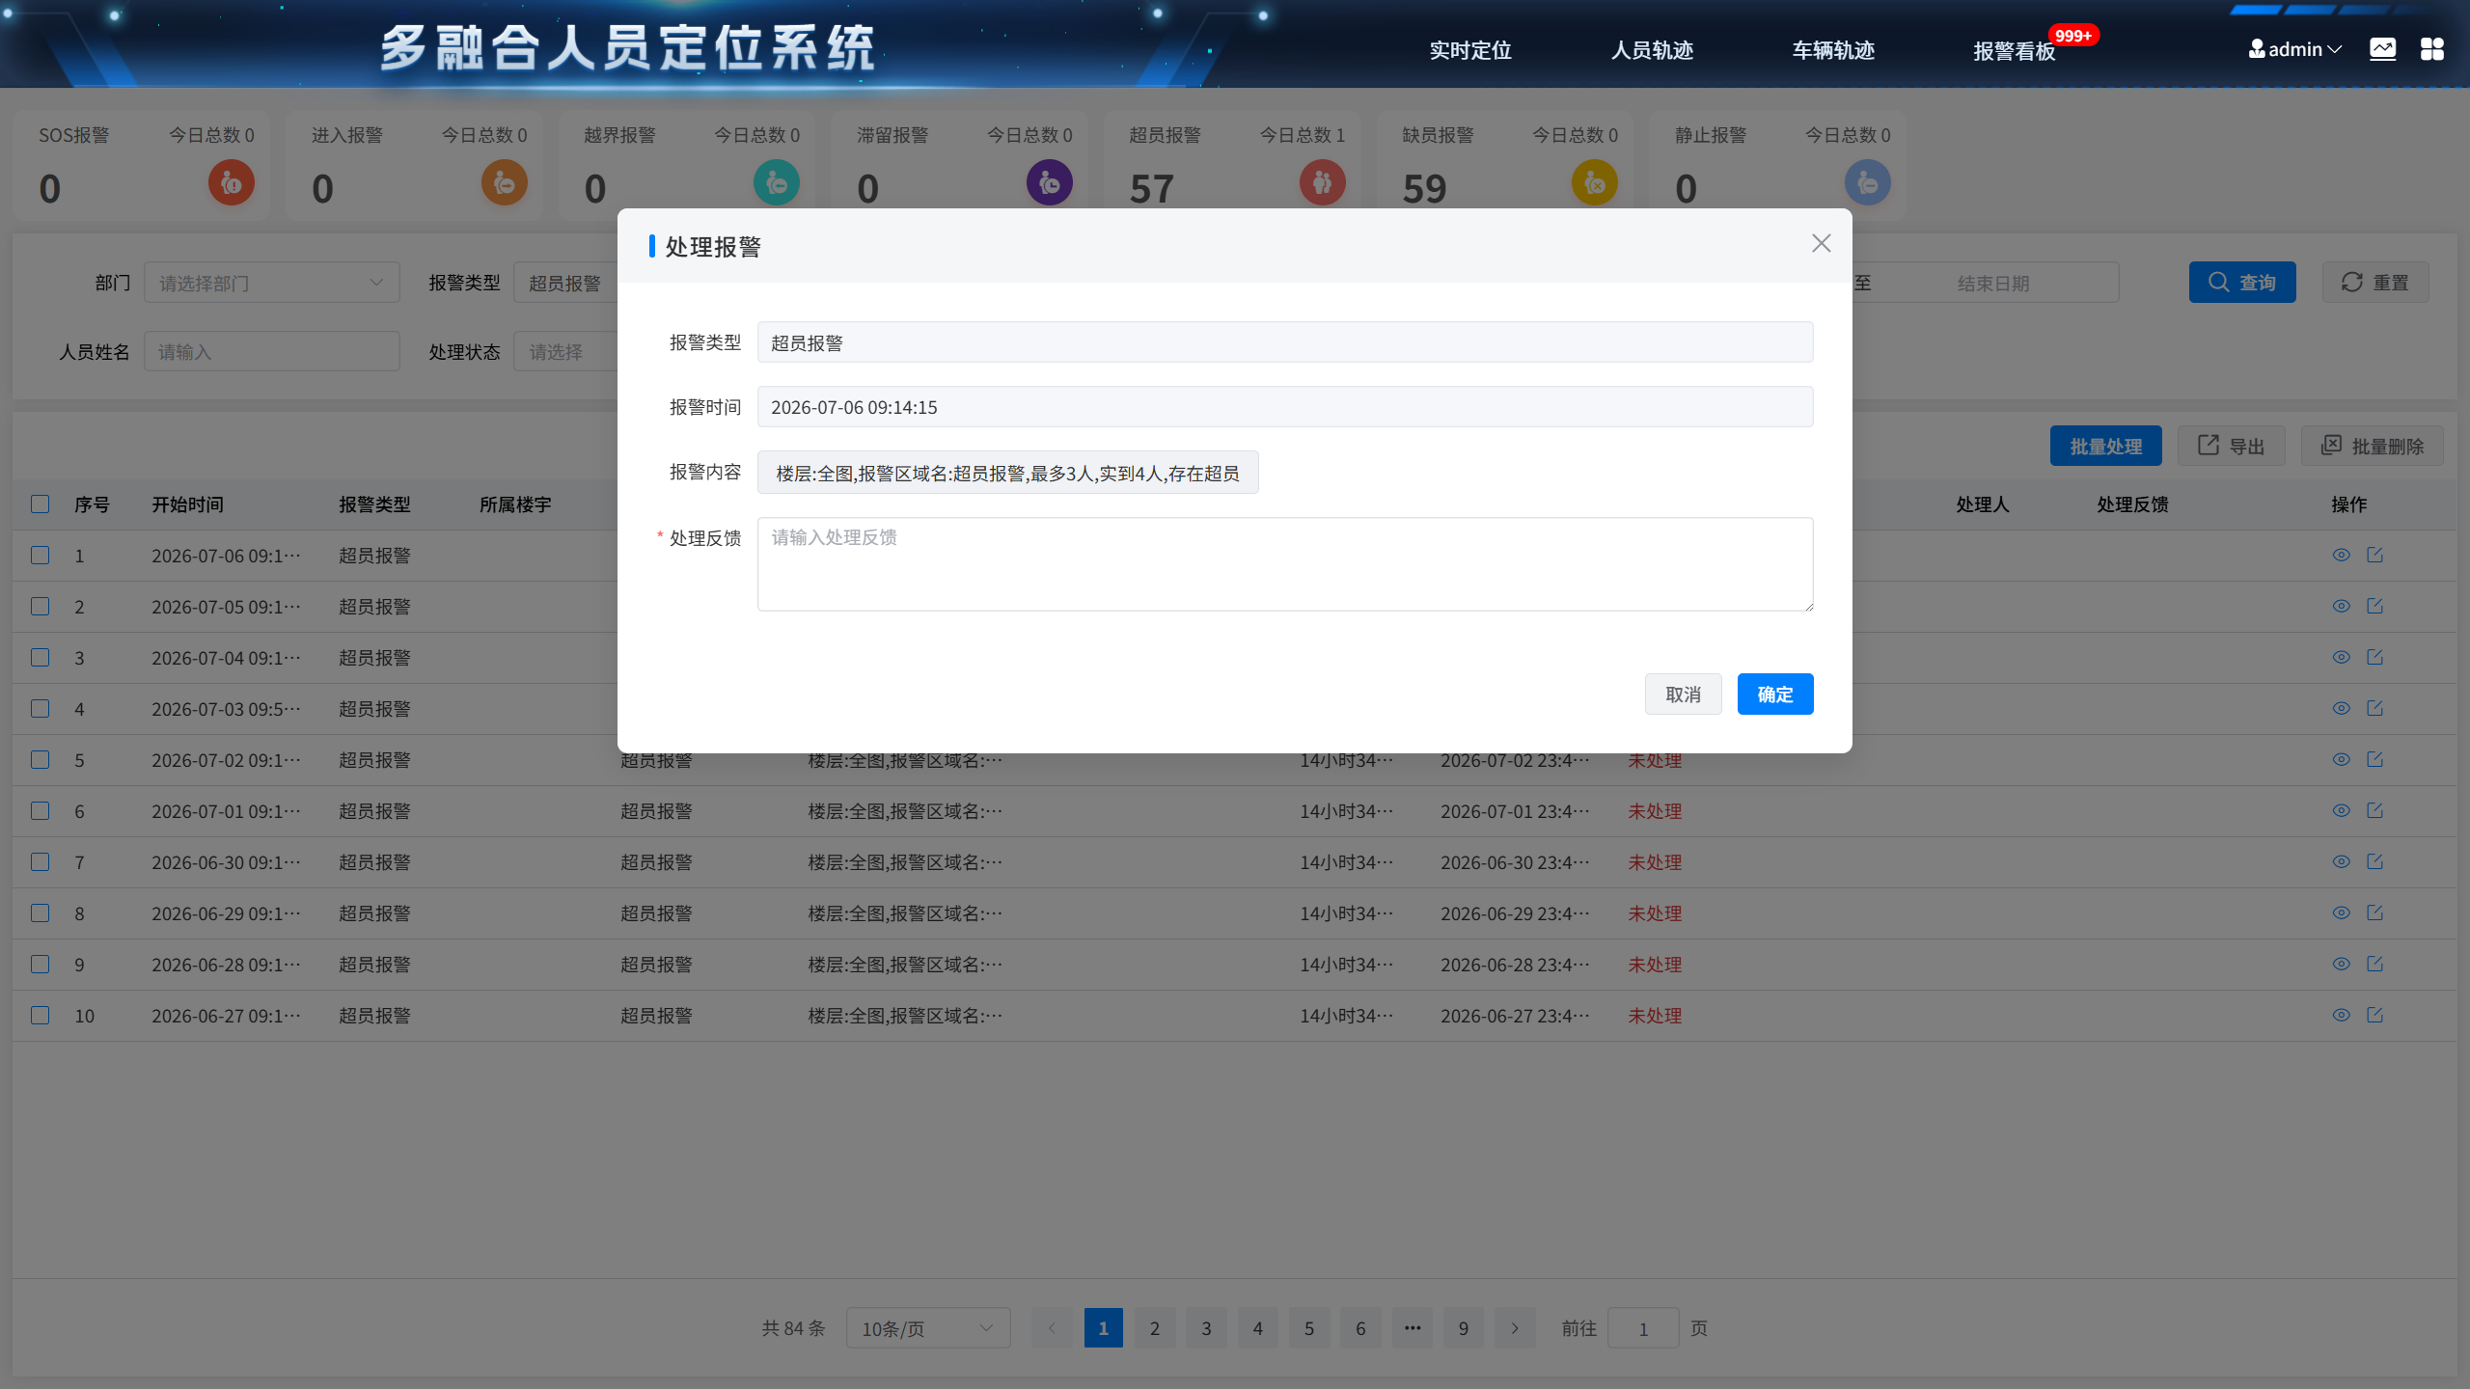The image size is (2470, 1389).
Task: Click the 结束日期 date field
Action: coord(1992,283)
